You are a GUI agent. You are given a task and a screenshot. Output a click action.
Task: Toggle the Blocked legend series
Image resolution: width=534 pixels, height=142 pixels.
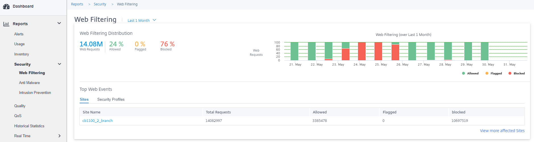click(x=517, y=73)
